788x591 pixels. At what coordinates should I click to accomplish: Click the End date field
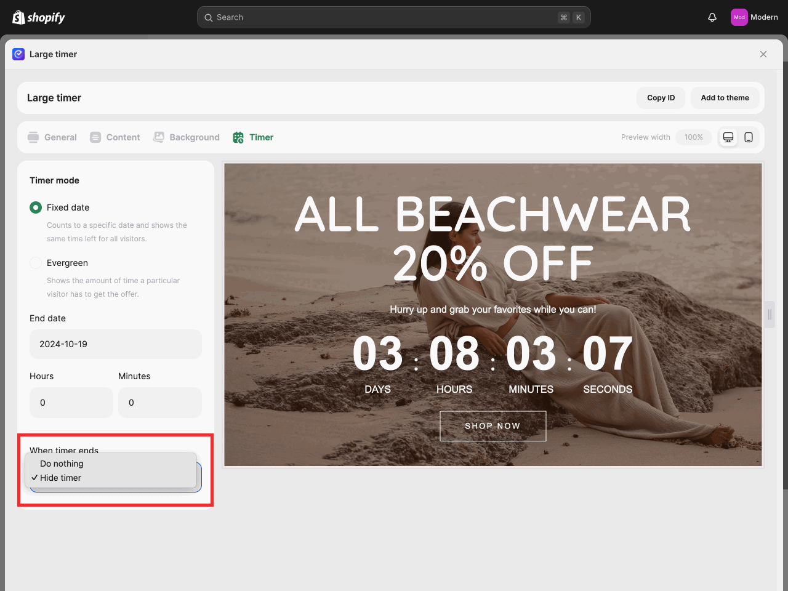116,344
